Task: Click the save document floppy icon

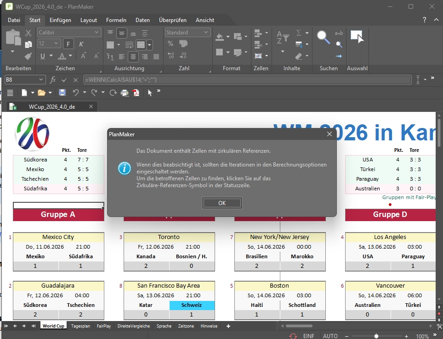Action: point(62,93)
